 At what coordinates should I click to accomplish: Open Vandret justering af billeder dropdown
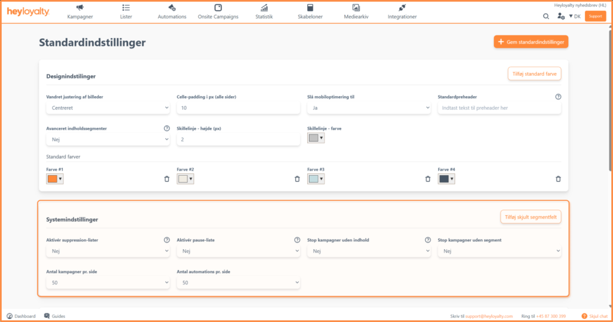pyautogui.click(x=108, y=108)
